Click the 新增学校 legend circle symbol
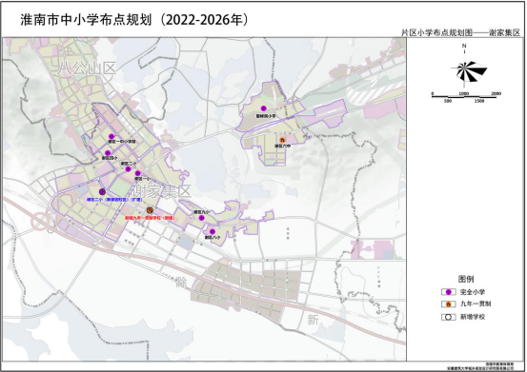Image resolution: width=527 pixels, height=372 pixels. coord(448,317)
